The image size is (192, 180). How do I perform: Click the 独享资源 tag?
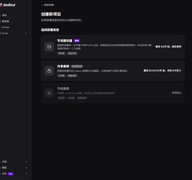click(82, 98)
